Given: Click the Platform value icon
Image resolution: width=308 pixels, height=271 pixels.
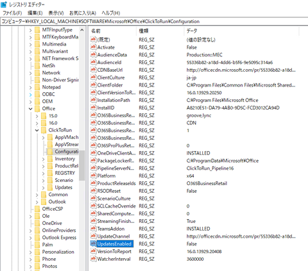Looking at the screenshot, I should click(x=93, y=176).
